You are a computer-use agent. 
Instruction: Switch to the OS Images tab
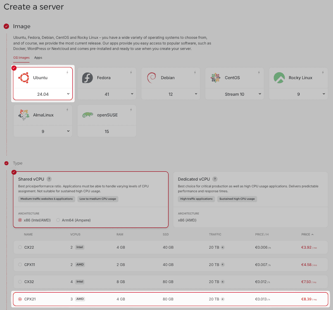pos(21,58)
